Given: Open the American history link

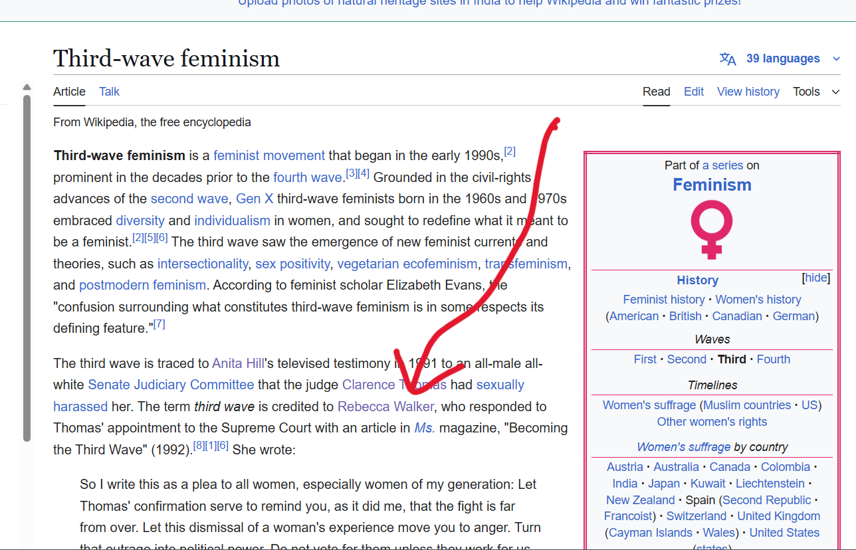Looking at the screenshot, I should (x=634, y=316).
